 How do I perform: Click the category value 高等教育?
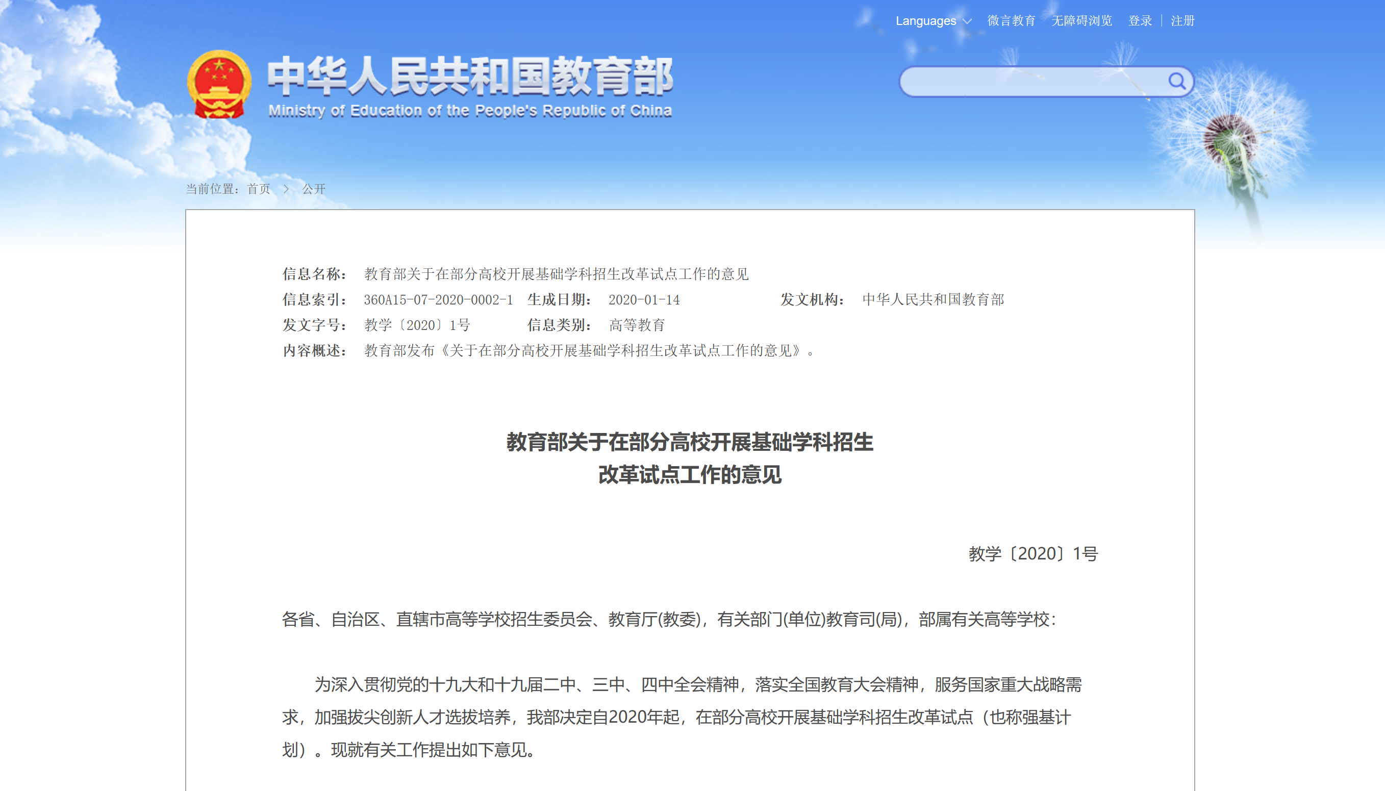point(637,325)
